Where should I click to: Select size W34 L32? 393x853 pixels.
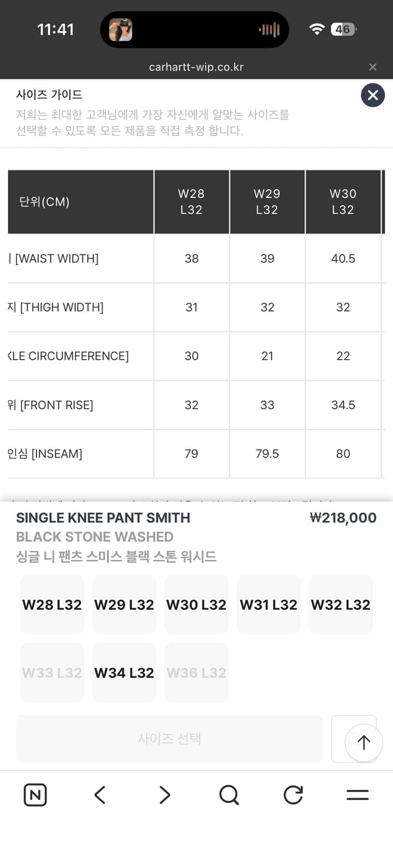coord(124,673)
